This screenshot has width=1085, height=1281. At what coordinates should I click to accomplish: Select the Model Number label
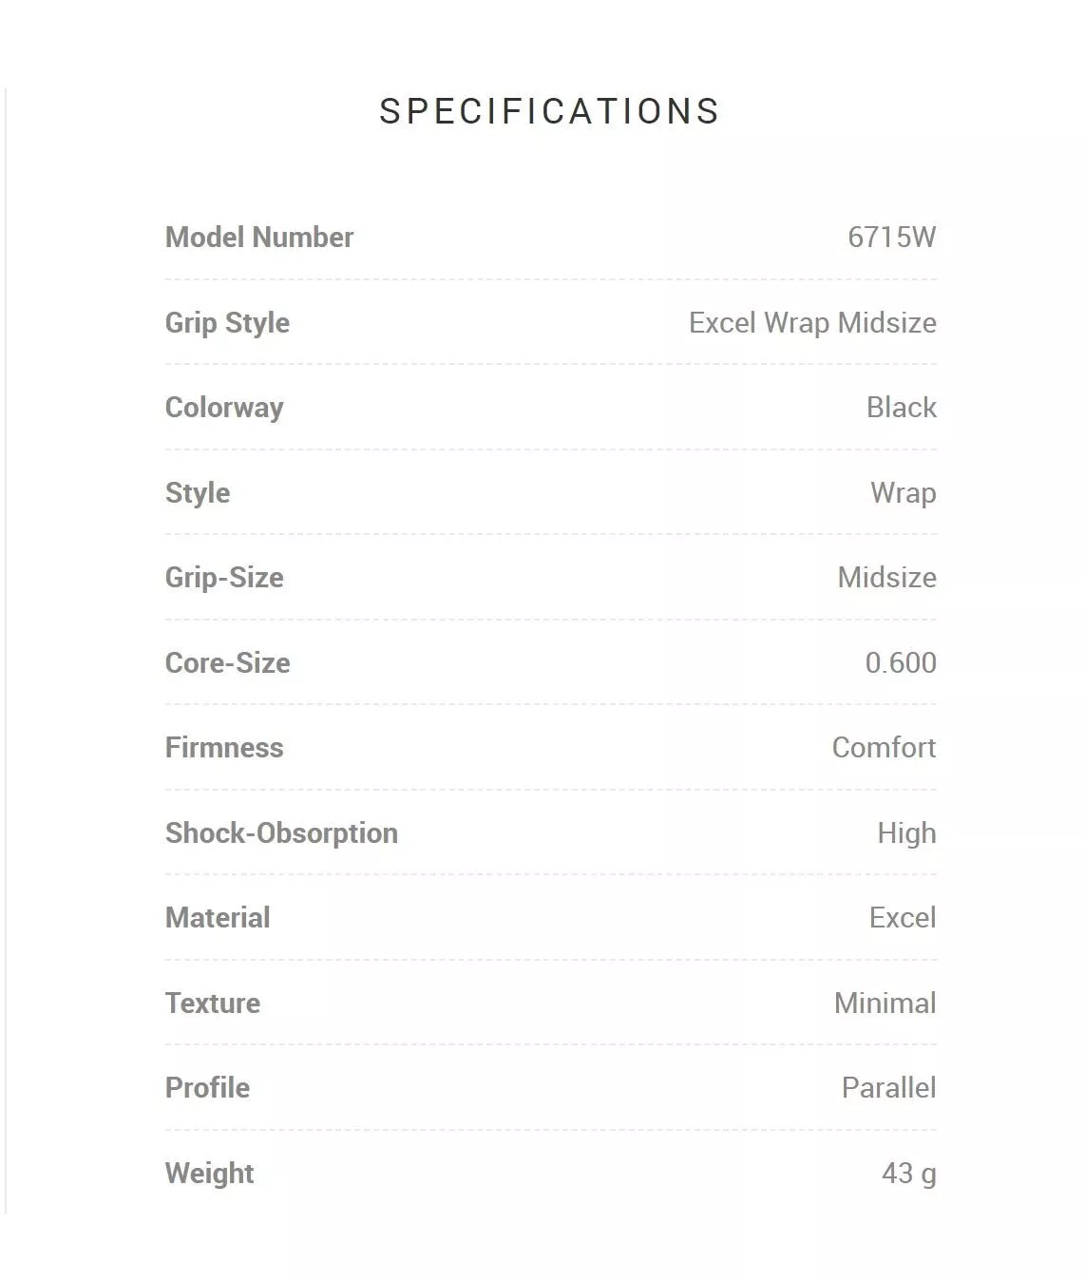point(259,237)
